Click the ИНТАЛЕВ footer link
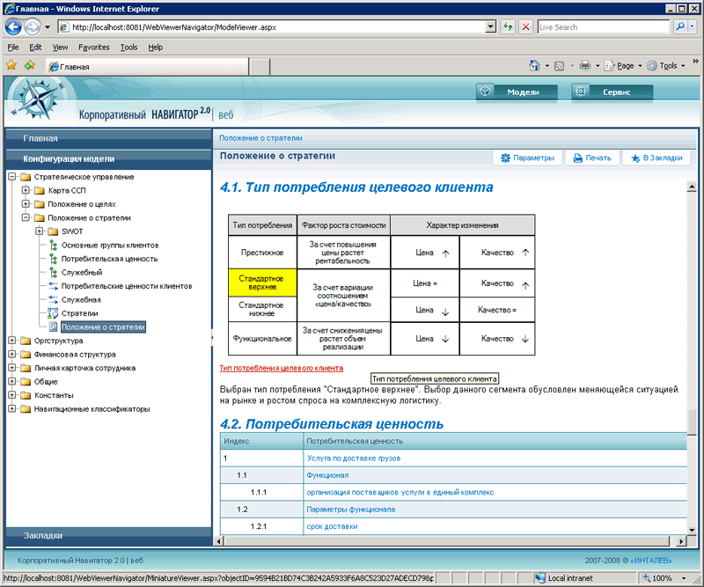The width and height of the screenshot is (704, 587). coord(651,561)
